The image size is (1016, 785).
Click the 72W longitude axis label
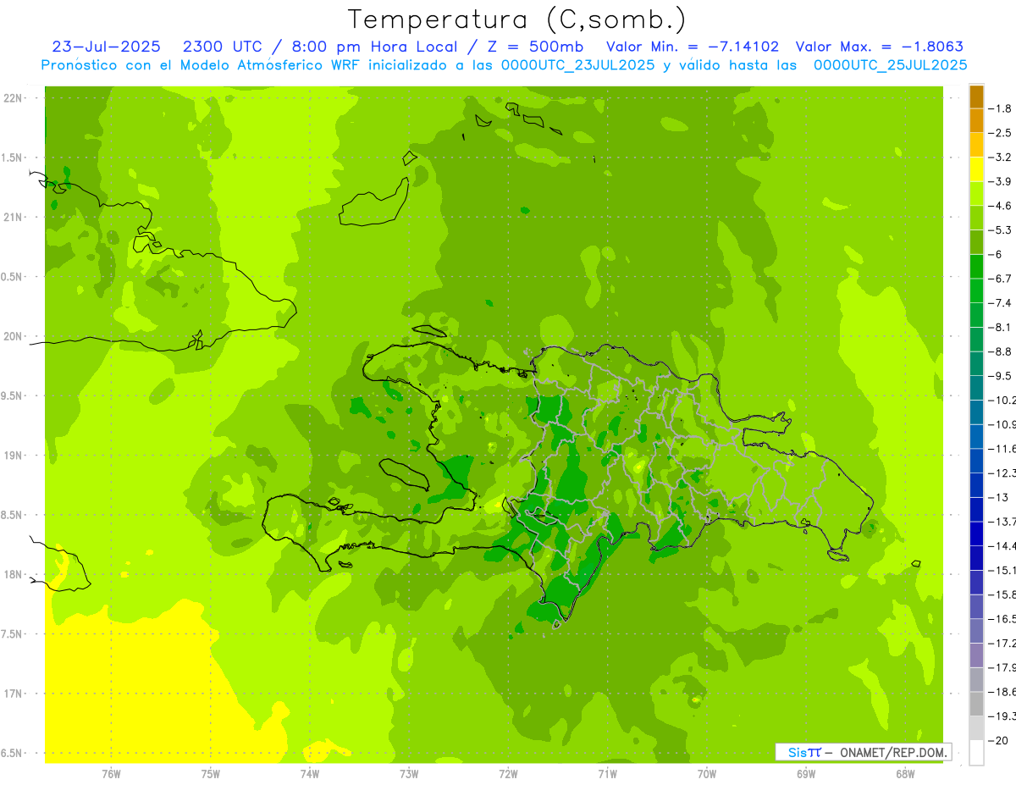pos(508,774)
